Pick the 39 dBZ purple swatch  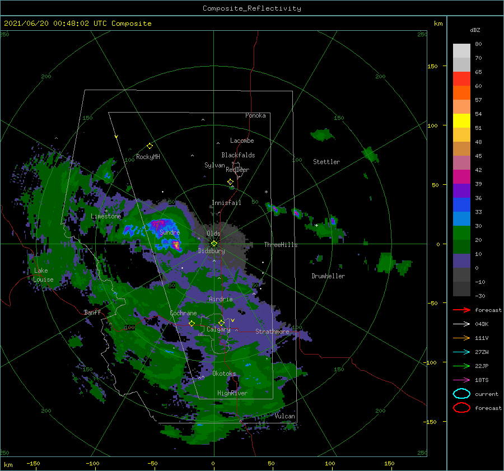461,190
